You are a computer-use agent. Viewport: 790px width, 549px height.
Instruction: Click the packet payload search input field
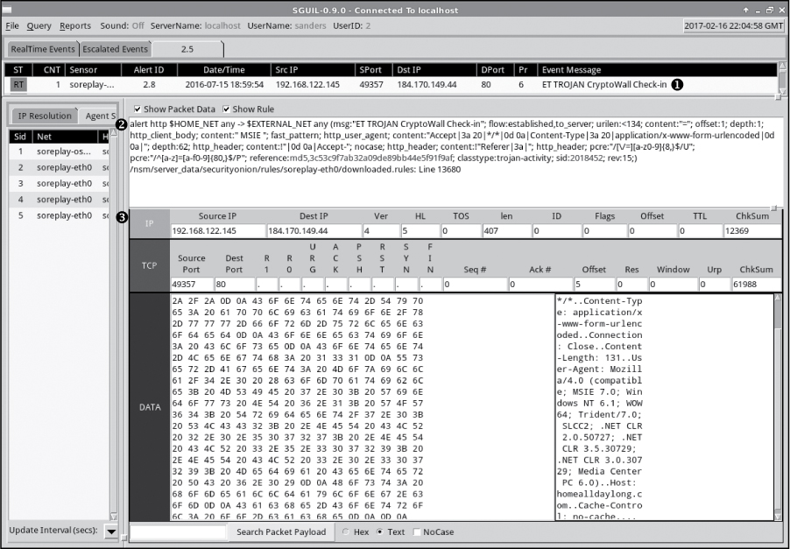point(180,531)
